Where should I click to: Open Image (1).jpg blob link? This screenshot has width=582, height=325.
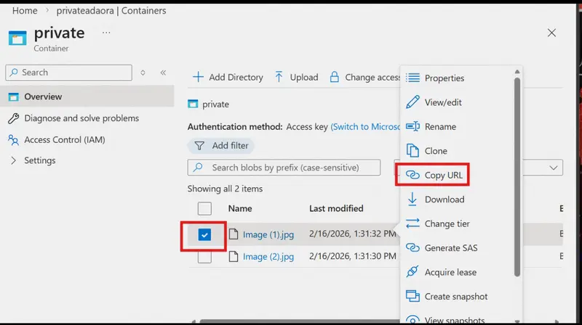(x=268, y=234)
